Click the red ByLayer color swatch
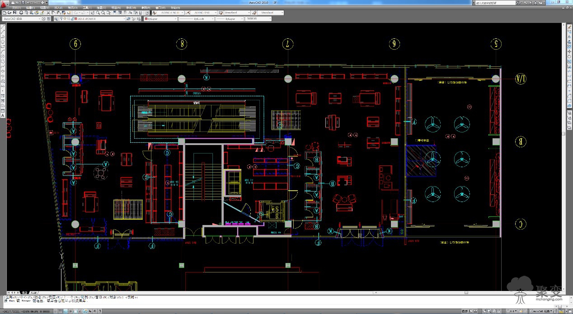 click(146, 19)
